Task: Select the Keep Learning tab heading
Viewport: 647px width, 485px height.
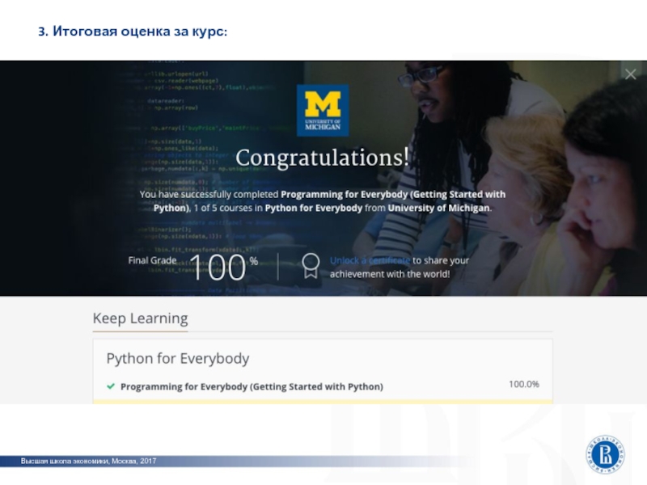Action: [x=140, y=318]
